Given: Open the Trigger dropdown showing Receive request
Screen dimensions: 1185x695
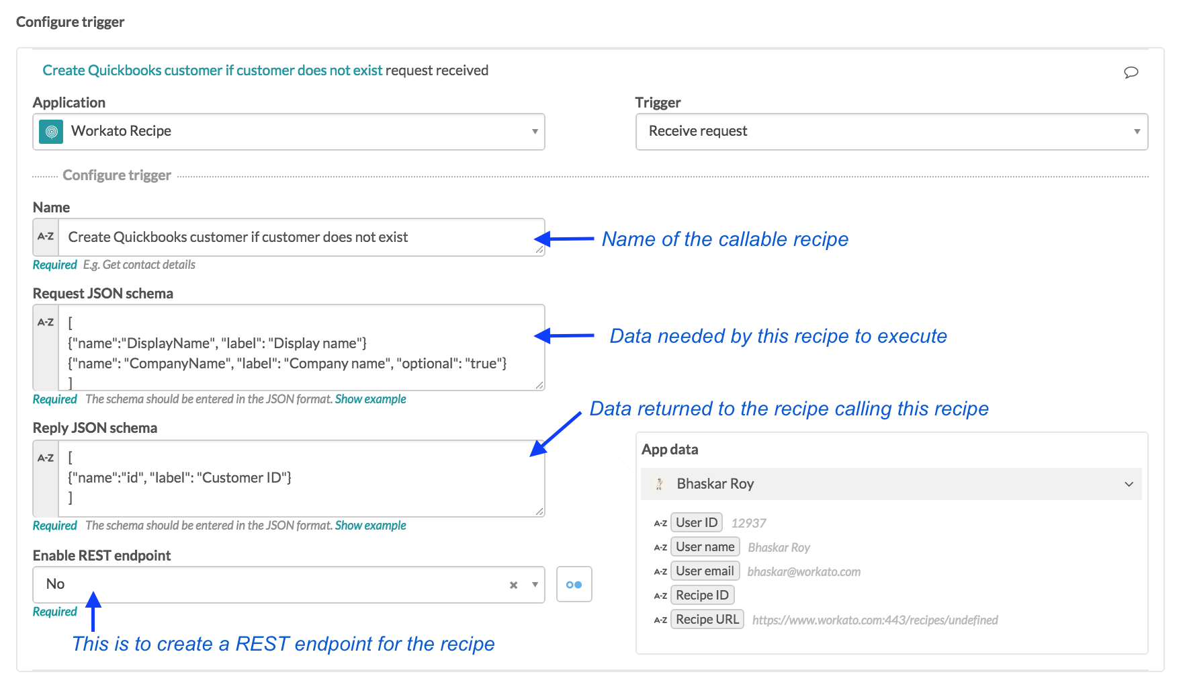Looking at the screenshot, I should pos(1137,131).
